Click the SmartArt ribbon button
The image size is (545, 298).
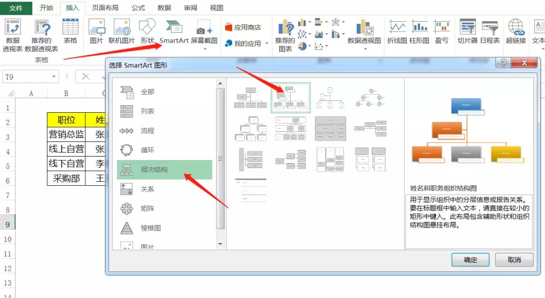pos(174,32)
